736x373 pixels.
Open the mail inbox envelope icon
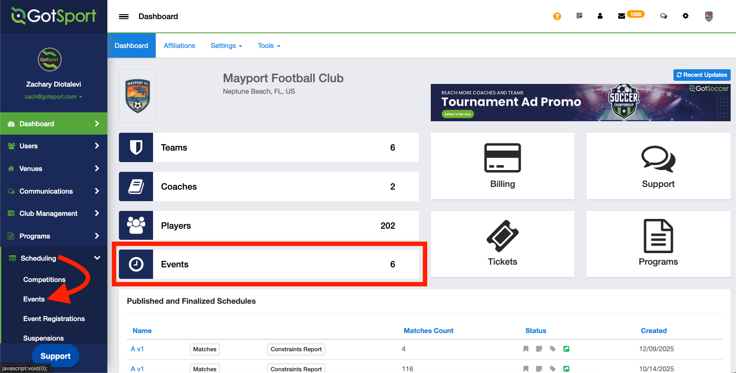click(x=622, y=16)
